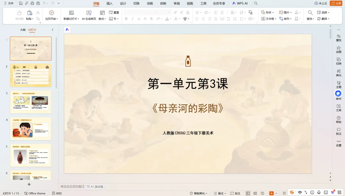Switch to the 审阅 Review tab
Screen dimensions: 345x196
click(176, 3)
